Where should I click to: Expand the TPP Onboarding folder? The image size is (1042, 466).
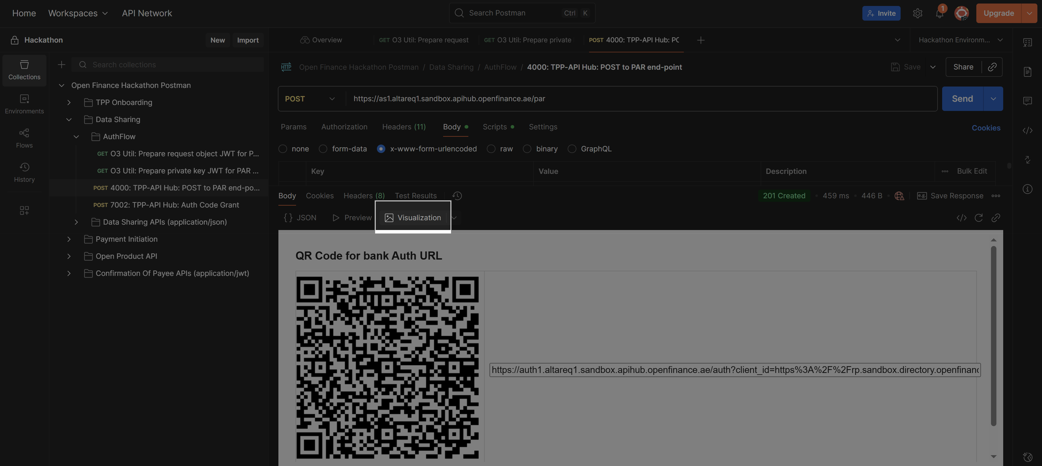pyautogui.click(x=69, y=103)
